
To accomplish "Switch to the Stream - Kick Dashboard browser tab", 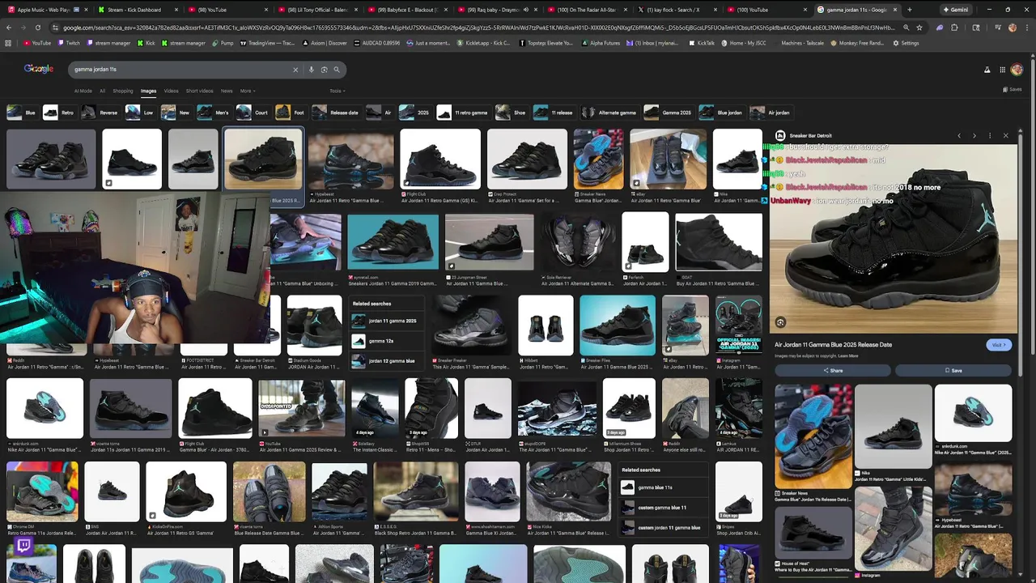I will pos(138,10).
